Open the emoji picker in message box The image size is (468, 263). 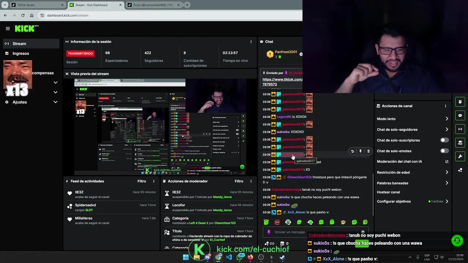pos(363,232)
